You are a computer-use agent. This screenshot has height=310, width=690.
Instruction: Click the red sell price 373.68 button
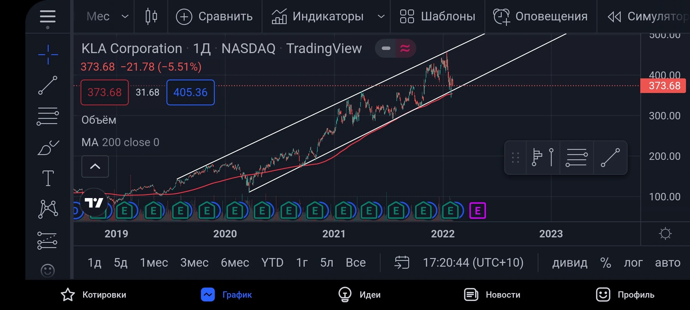click(104, 92)
